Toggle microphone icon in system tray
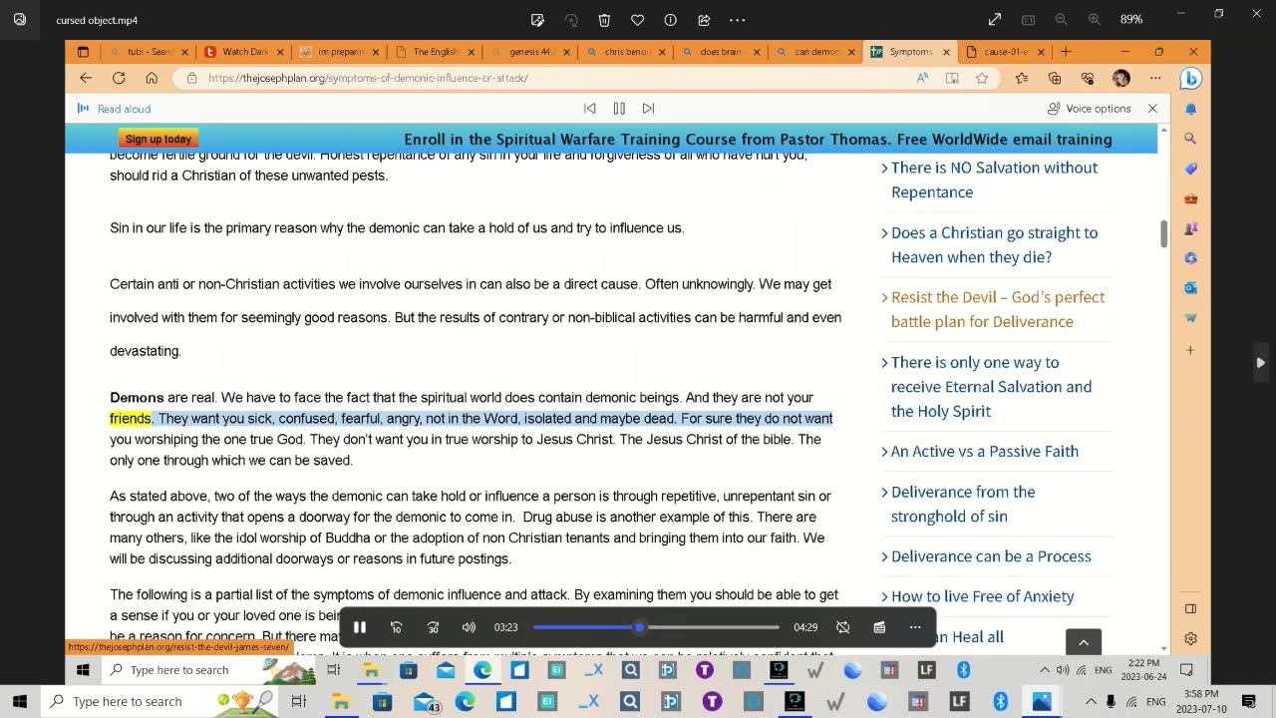The width and height of the screenshot is (1276, 718). [x=1111, y=702]
